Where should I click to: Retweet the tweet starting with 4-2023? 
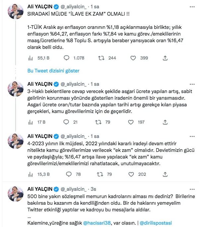coord(99,174)
